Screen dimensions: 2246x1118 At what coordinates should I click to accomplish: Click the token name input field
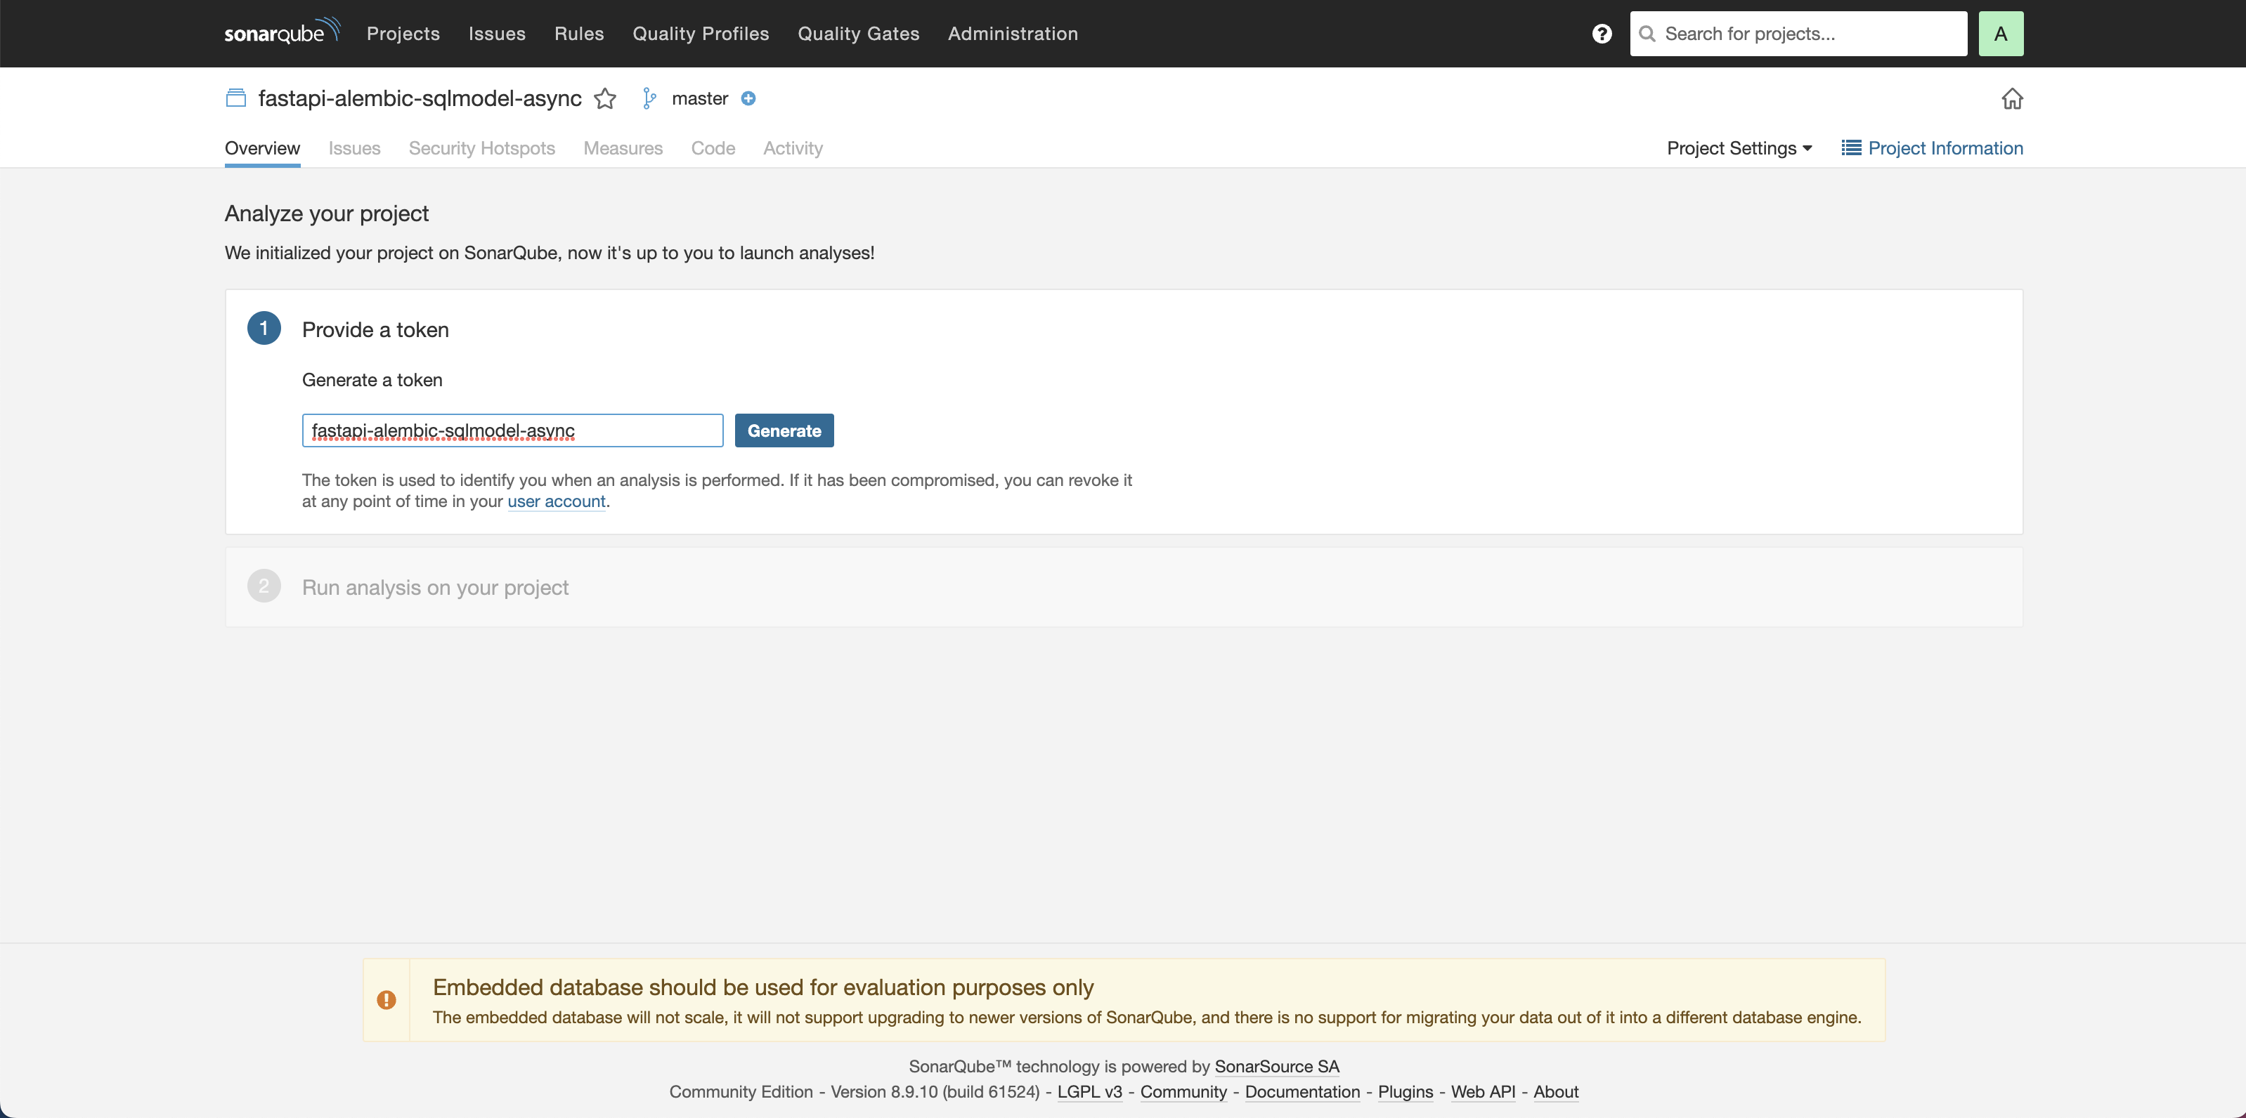513,430
